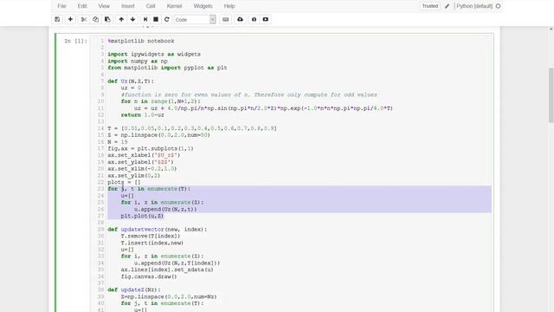Image resolution: width=554 pixels, height=312 pixels.
Task: Open the Help menu
Action: pyautogui.click(x=229, y=6)
